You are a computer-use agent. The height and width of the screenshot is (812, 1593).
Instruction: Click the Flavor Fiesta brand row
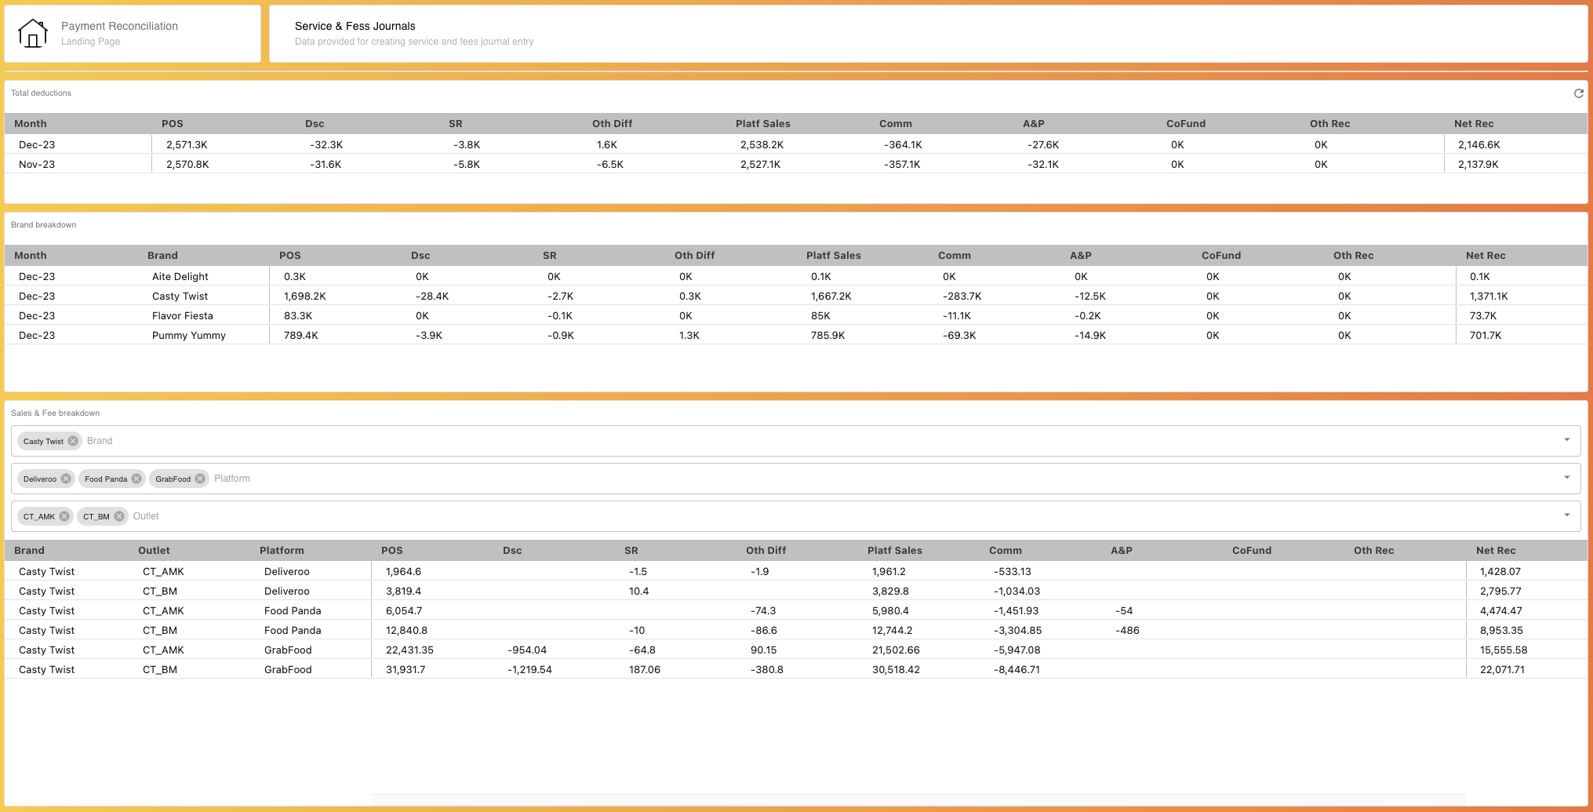(796, 315)
